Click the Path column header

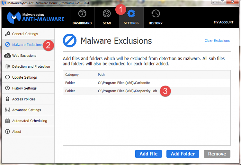101,74
